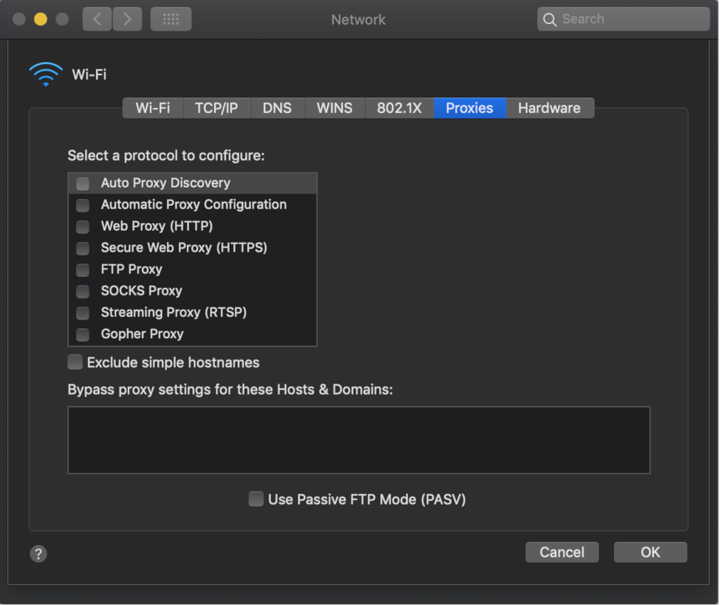The image size is (720, 606).
Task: Select the Automatic Proxy Configuration row
Action: (x=193, y=205)
